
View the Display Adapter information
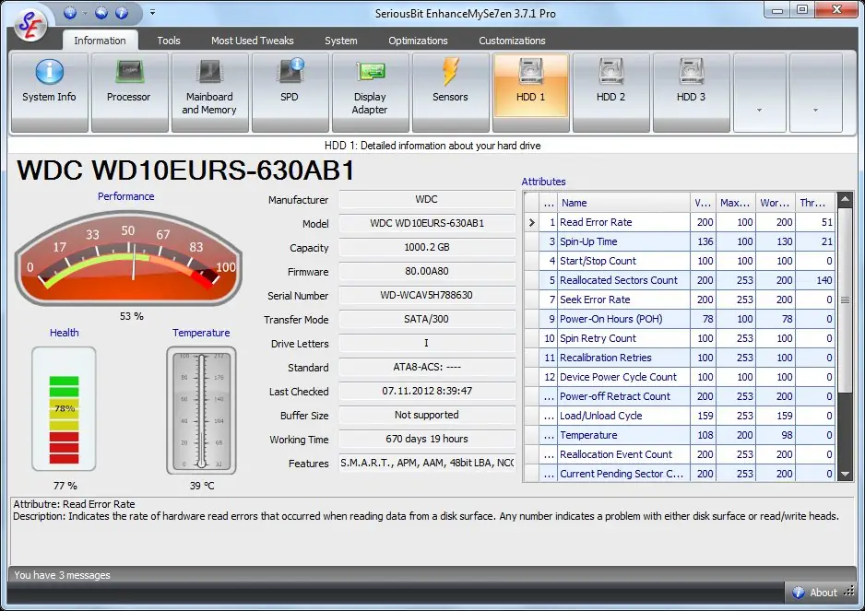370,92
